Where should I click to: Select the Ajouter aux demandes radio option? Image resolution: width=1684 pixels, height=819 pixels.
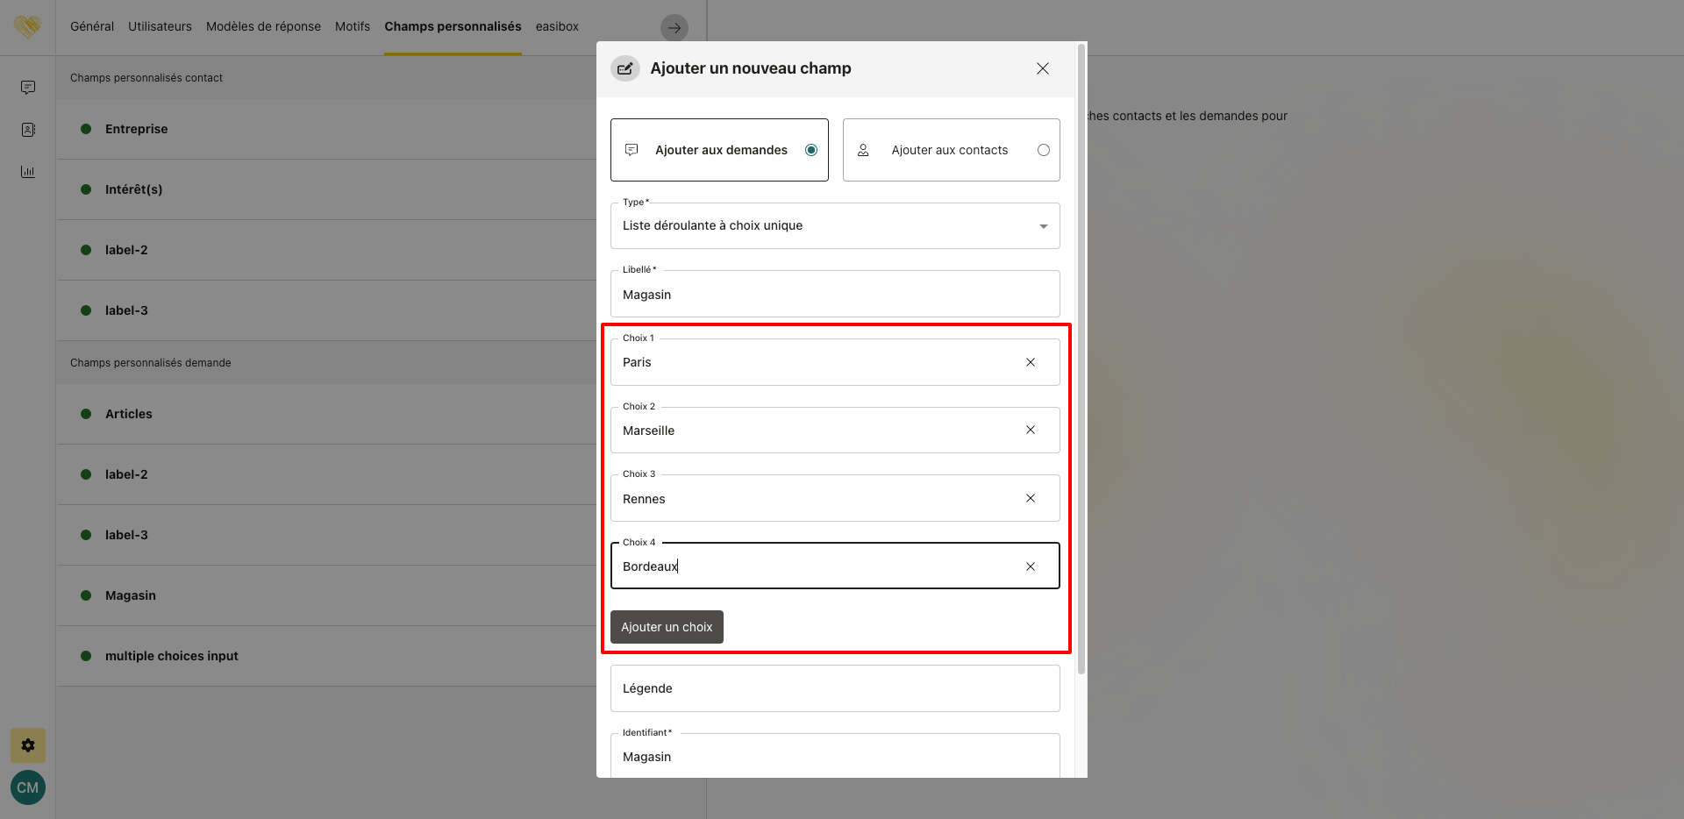pos(811,150)
